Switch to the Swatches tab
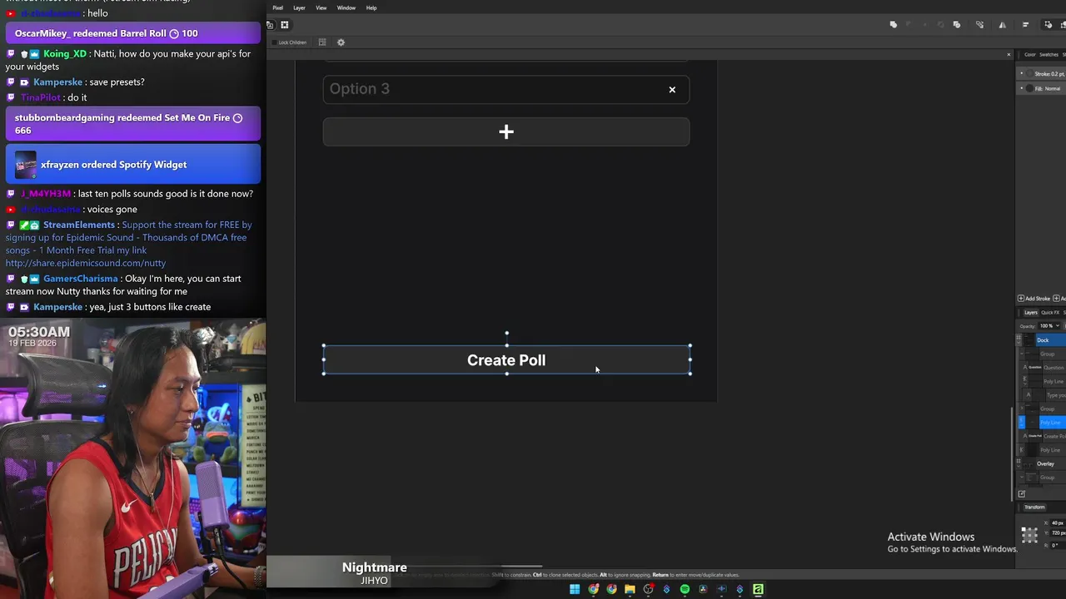The height and width of the screenshot is (599, 1066). coord(1049,55)
